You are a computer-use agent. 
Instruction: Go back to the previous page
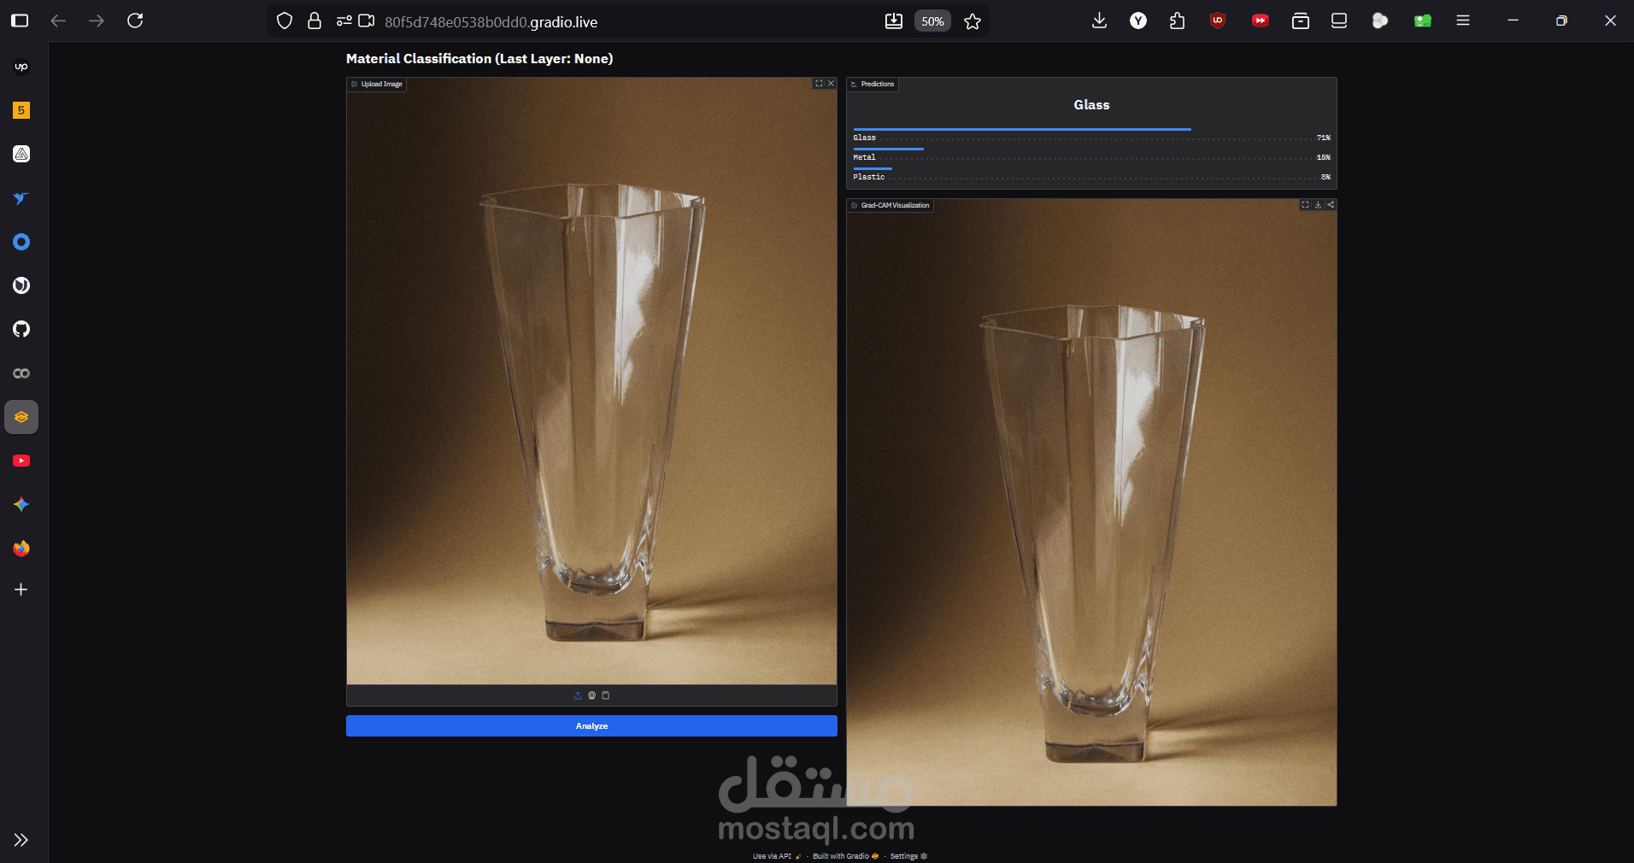[x=58, y=21]
